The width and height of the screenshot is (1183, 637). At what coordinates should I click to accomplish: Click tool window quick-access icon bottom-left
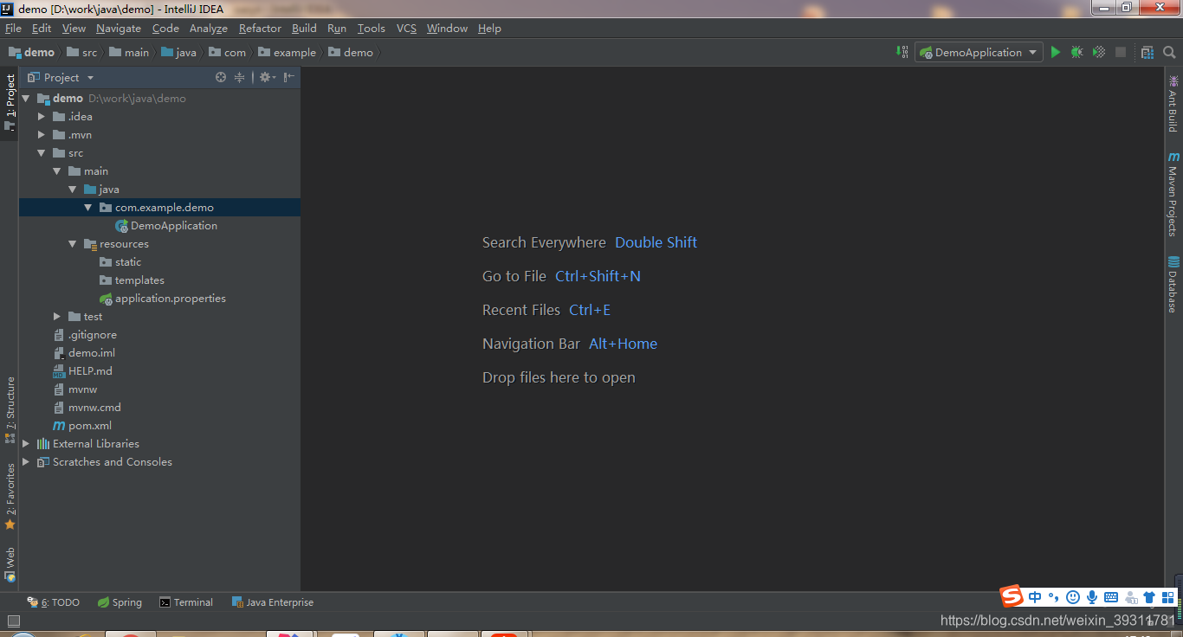click(13, 621)
